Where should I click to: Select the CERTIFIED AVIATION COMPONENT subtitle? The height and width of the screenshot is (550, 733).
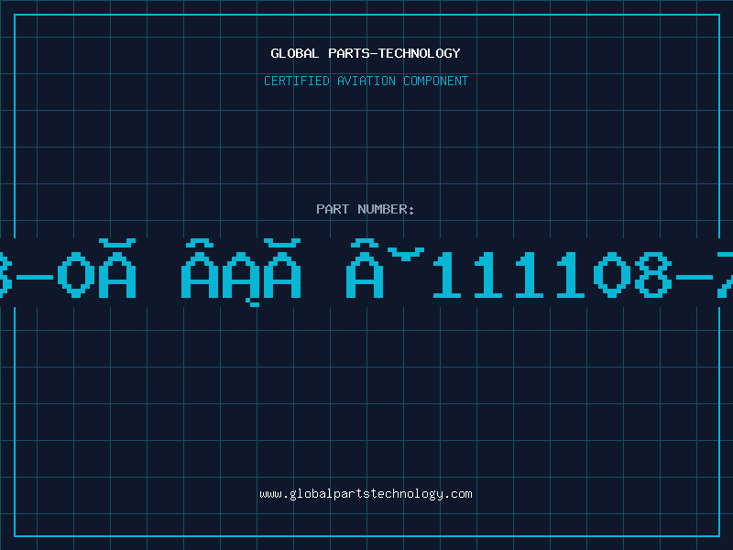click(x=366, y=81)
